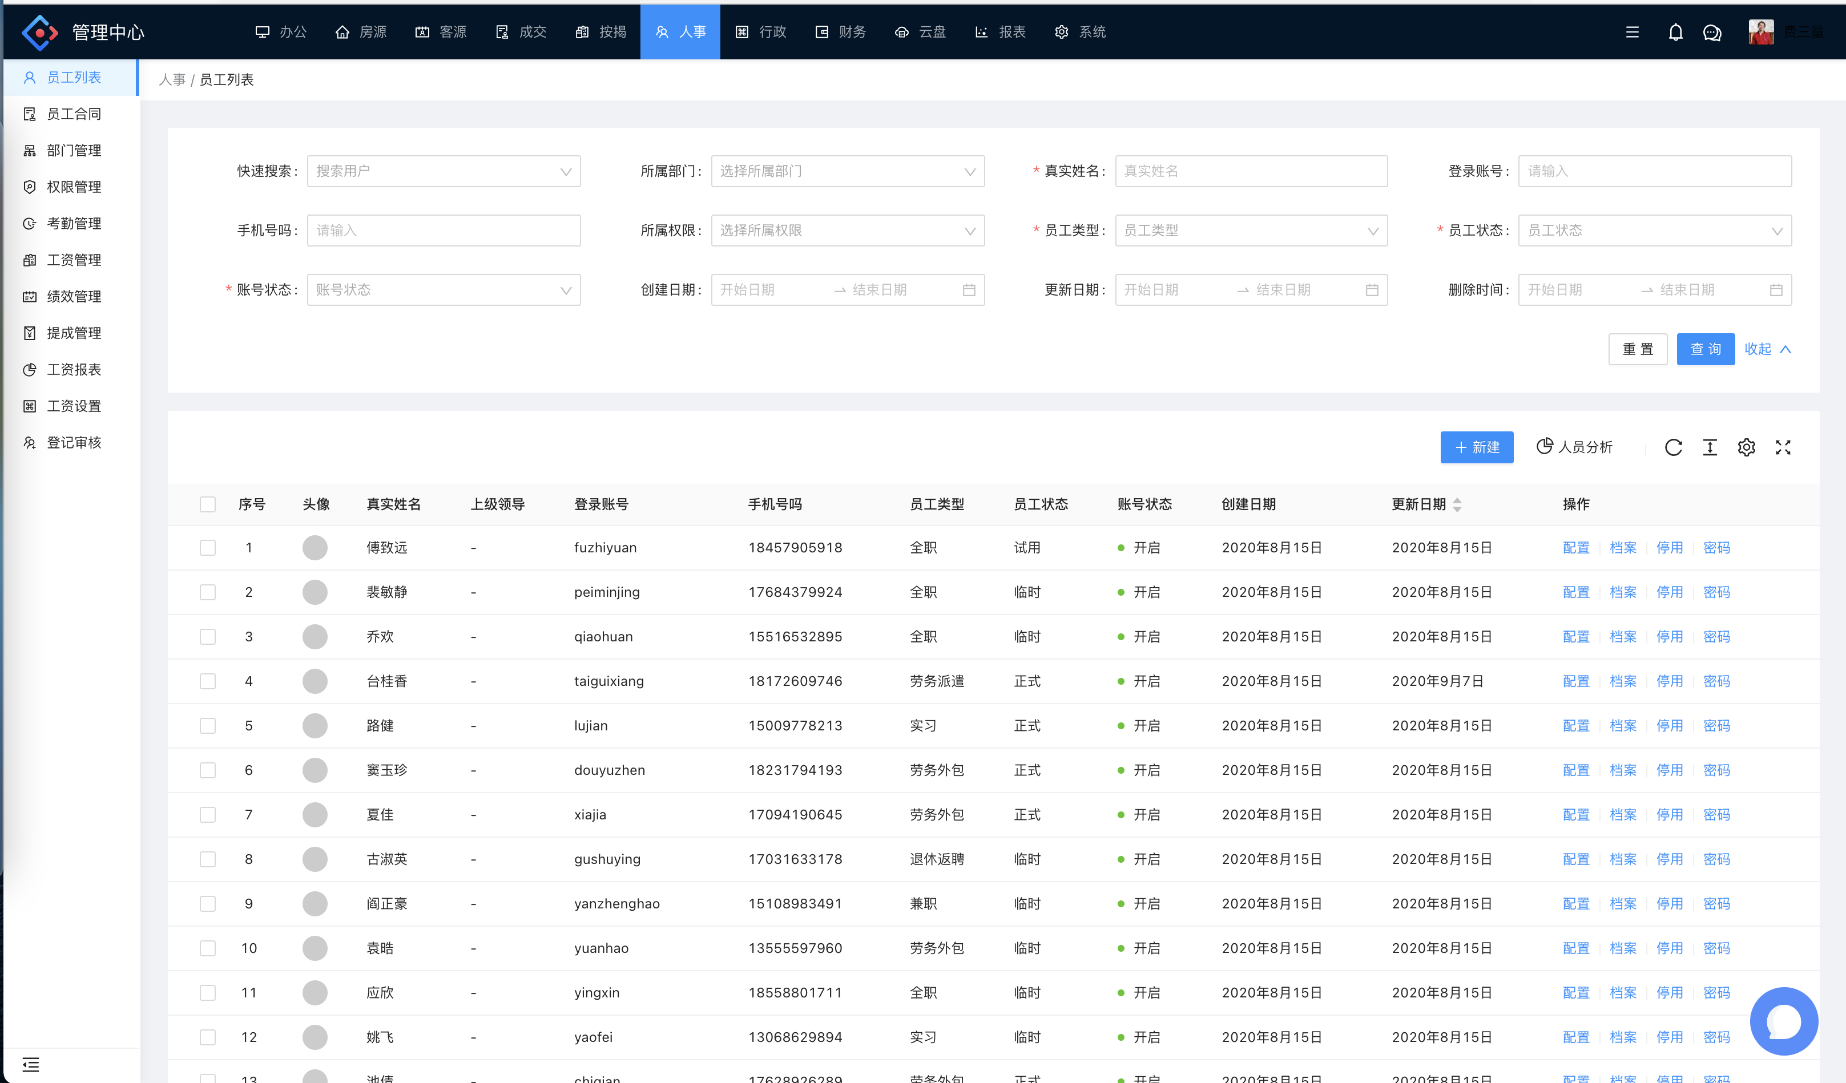Viewport: 1846px width, 1083px height.
Task: Switch to the 报表 top menu
Action: tap(1000, 32)
